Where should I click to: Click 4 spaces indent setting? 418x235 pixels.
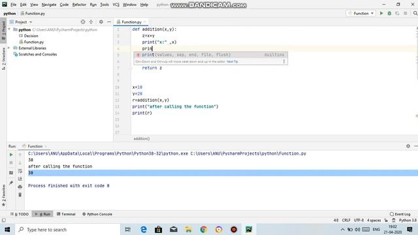click(x=374, y=221)
